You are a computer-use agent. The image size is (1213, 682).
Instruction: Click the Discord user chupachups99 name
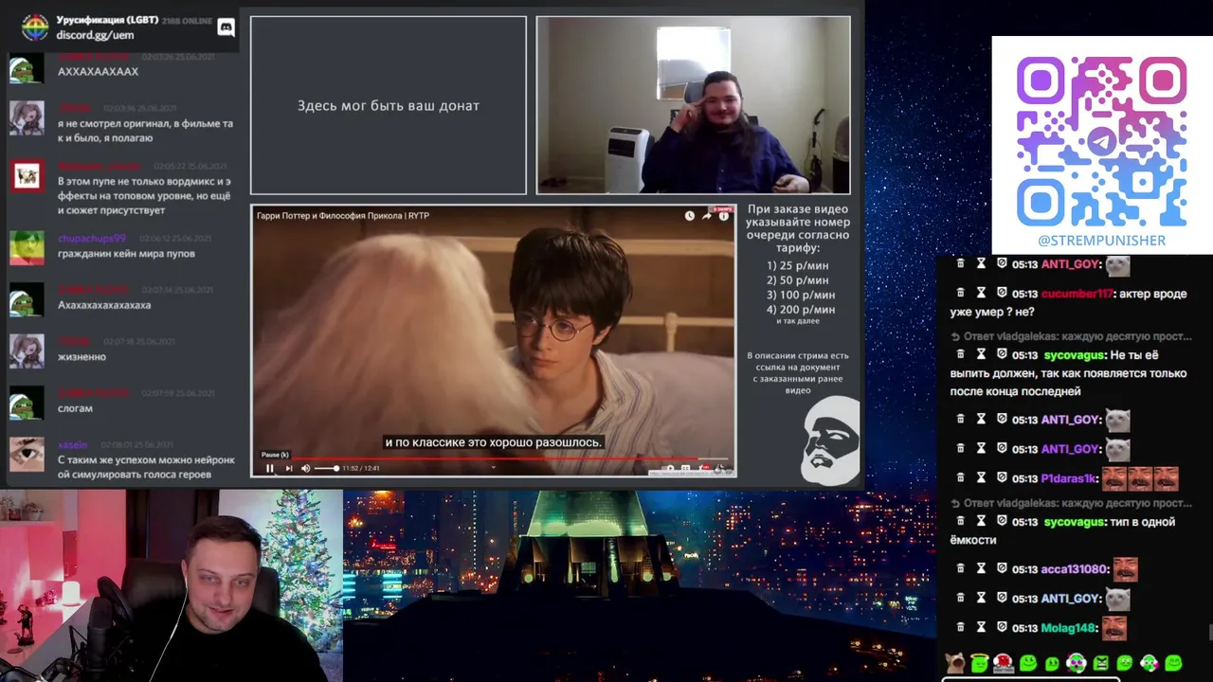point(92,239)
